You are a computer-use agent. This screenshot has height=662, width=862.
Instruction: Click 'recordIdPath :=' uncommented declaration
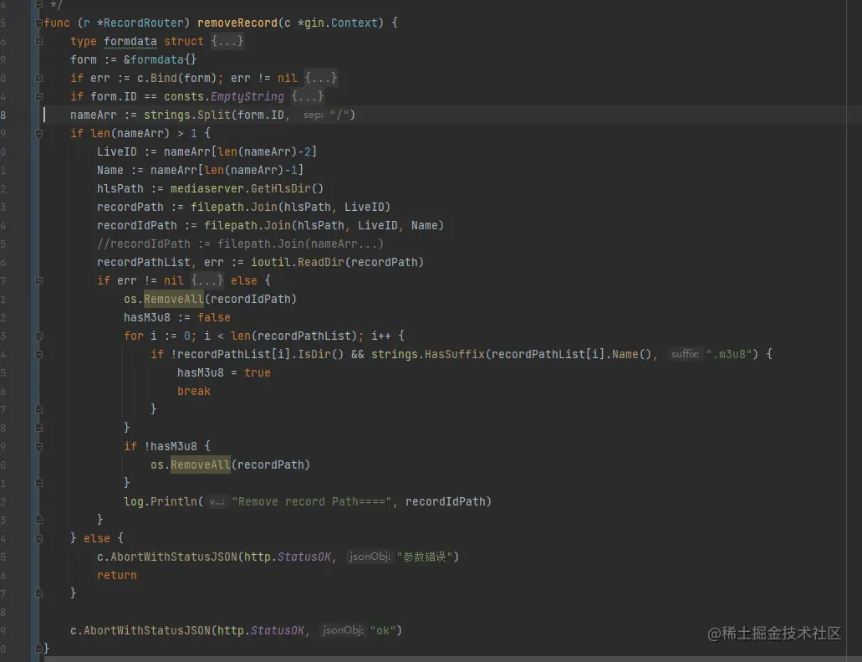click(x=147, y=226)
